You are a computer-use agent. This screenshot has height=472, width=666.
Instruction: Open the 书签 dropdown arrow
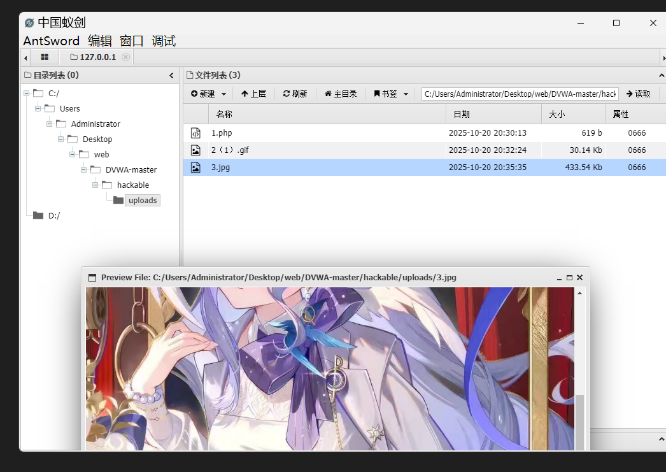pyautogui.click(x=406, y=94)
